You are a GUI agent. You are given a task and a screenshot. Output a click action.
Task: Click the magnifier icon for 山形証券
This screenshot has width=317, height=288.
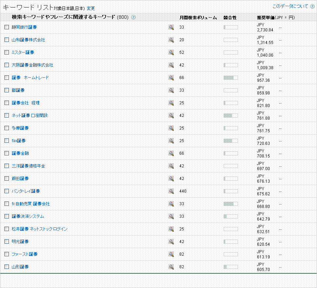coord(171,267)
